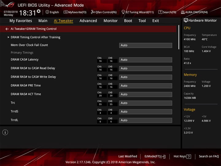
Task: Switch to Advanced tab
Action: [x=88, y=21]
